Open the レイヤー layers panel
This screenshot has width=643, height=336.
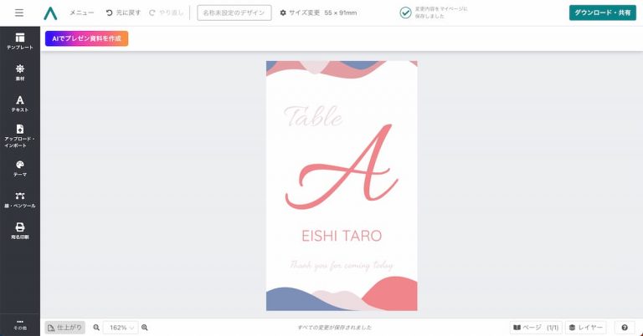click(x=585, y=328)
